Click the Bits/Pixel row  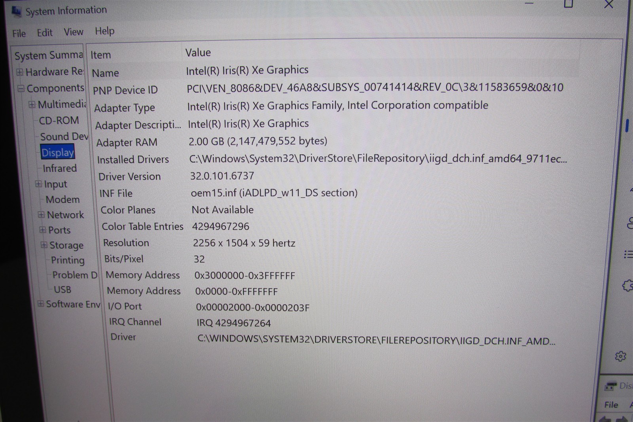(154, 259)
